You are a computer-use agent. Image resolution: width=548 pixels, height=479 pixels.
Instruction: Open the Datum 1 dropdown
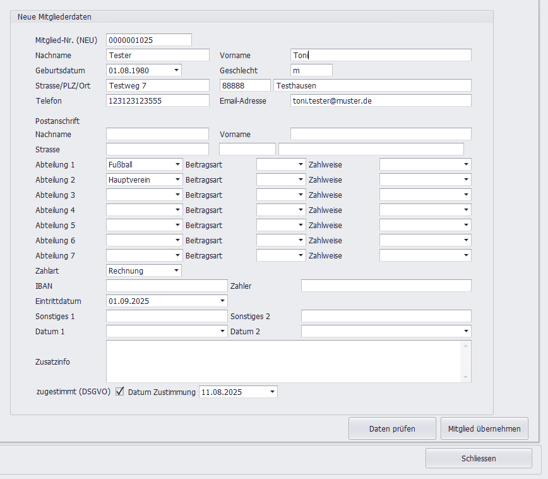coord(222,331)
